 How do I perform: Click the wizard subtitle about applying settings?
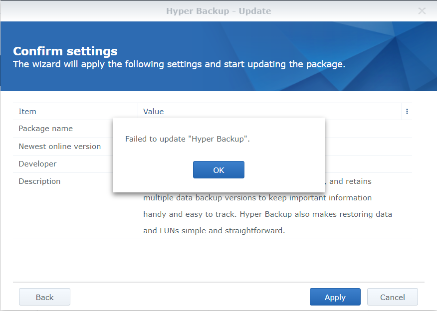point(179,64)
